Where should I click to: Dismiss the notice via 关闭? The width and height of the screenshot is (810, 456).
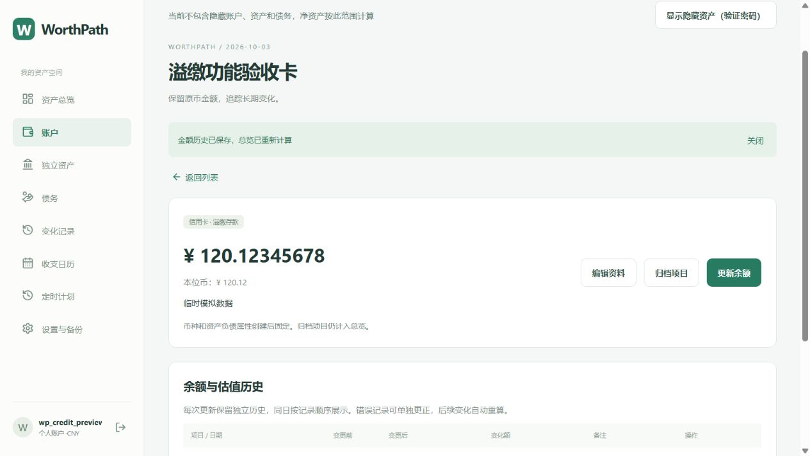click(x=755, y=140)
